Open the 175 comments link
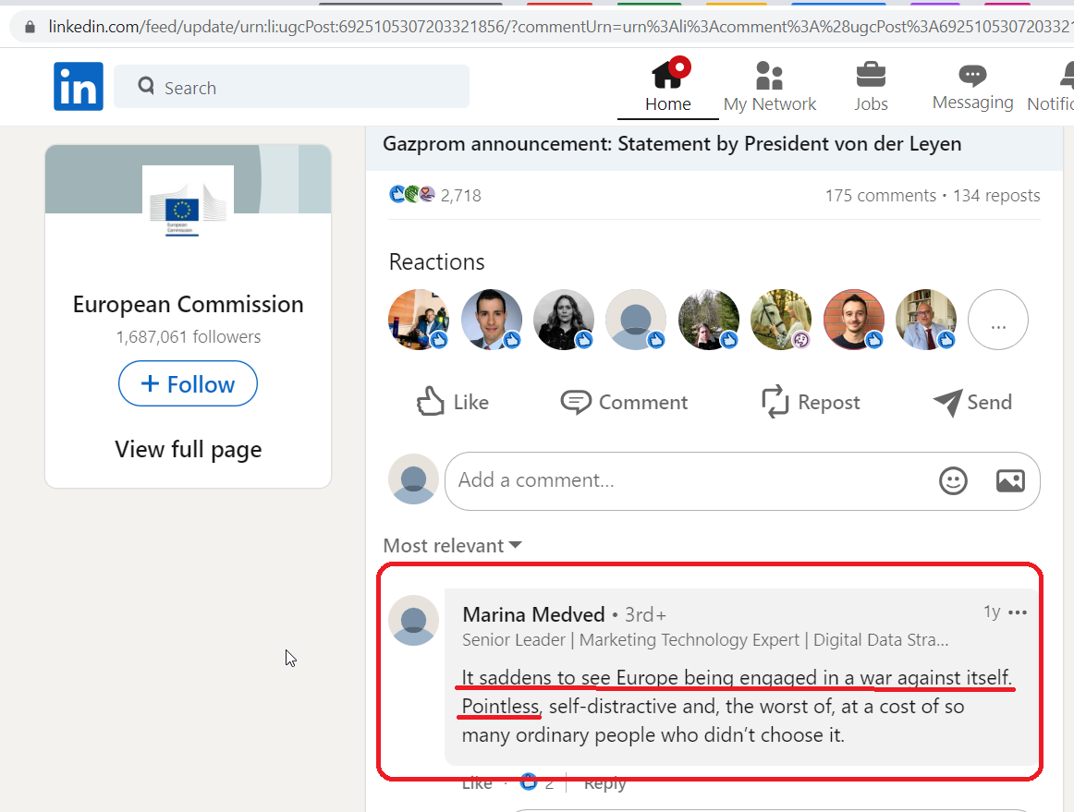 pos(880,196)
